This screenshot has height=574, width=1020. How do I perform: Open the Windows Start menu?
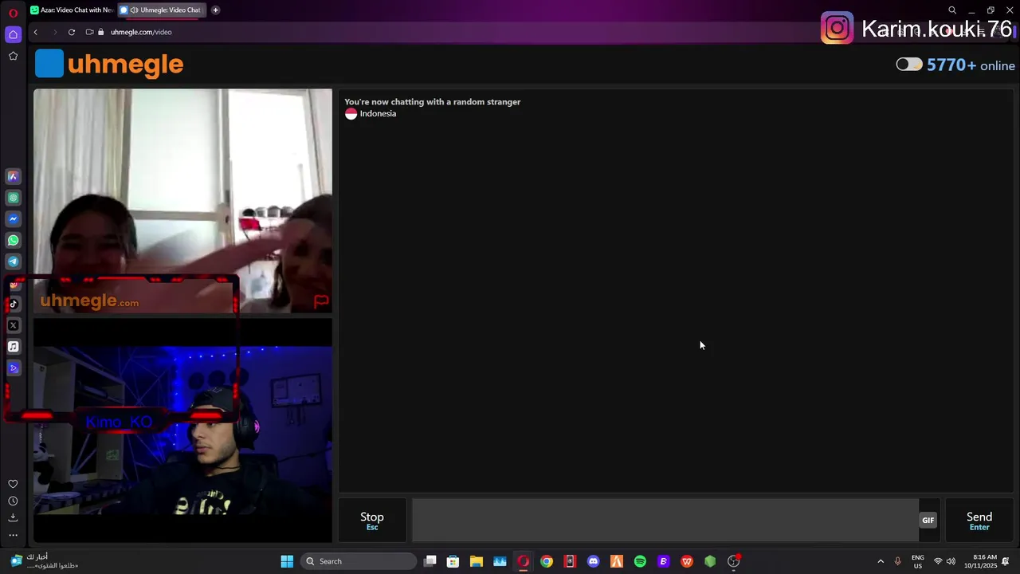287,561
